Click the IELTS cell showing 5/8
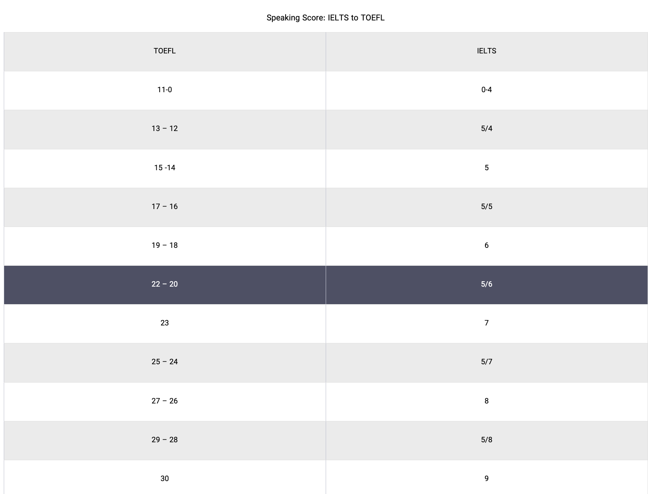The width and height of the screenshot is (648, 494). coord(486,440)
